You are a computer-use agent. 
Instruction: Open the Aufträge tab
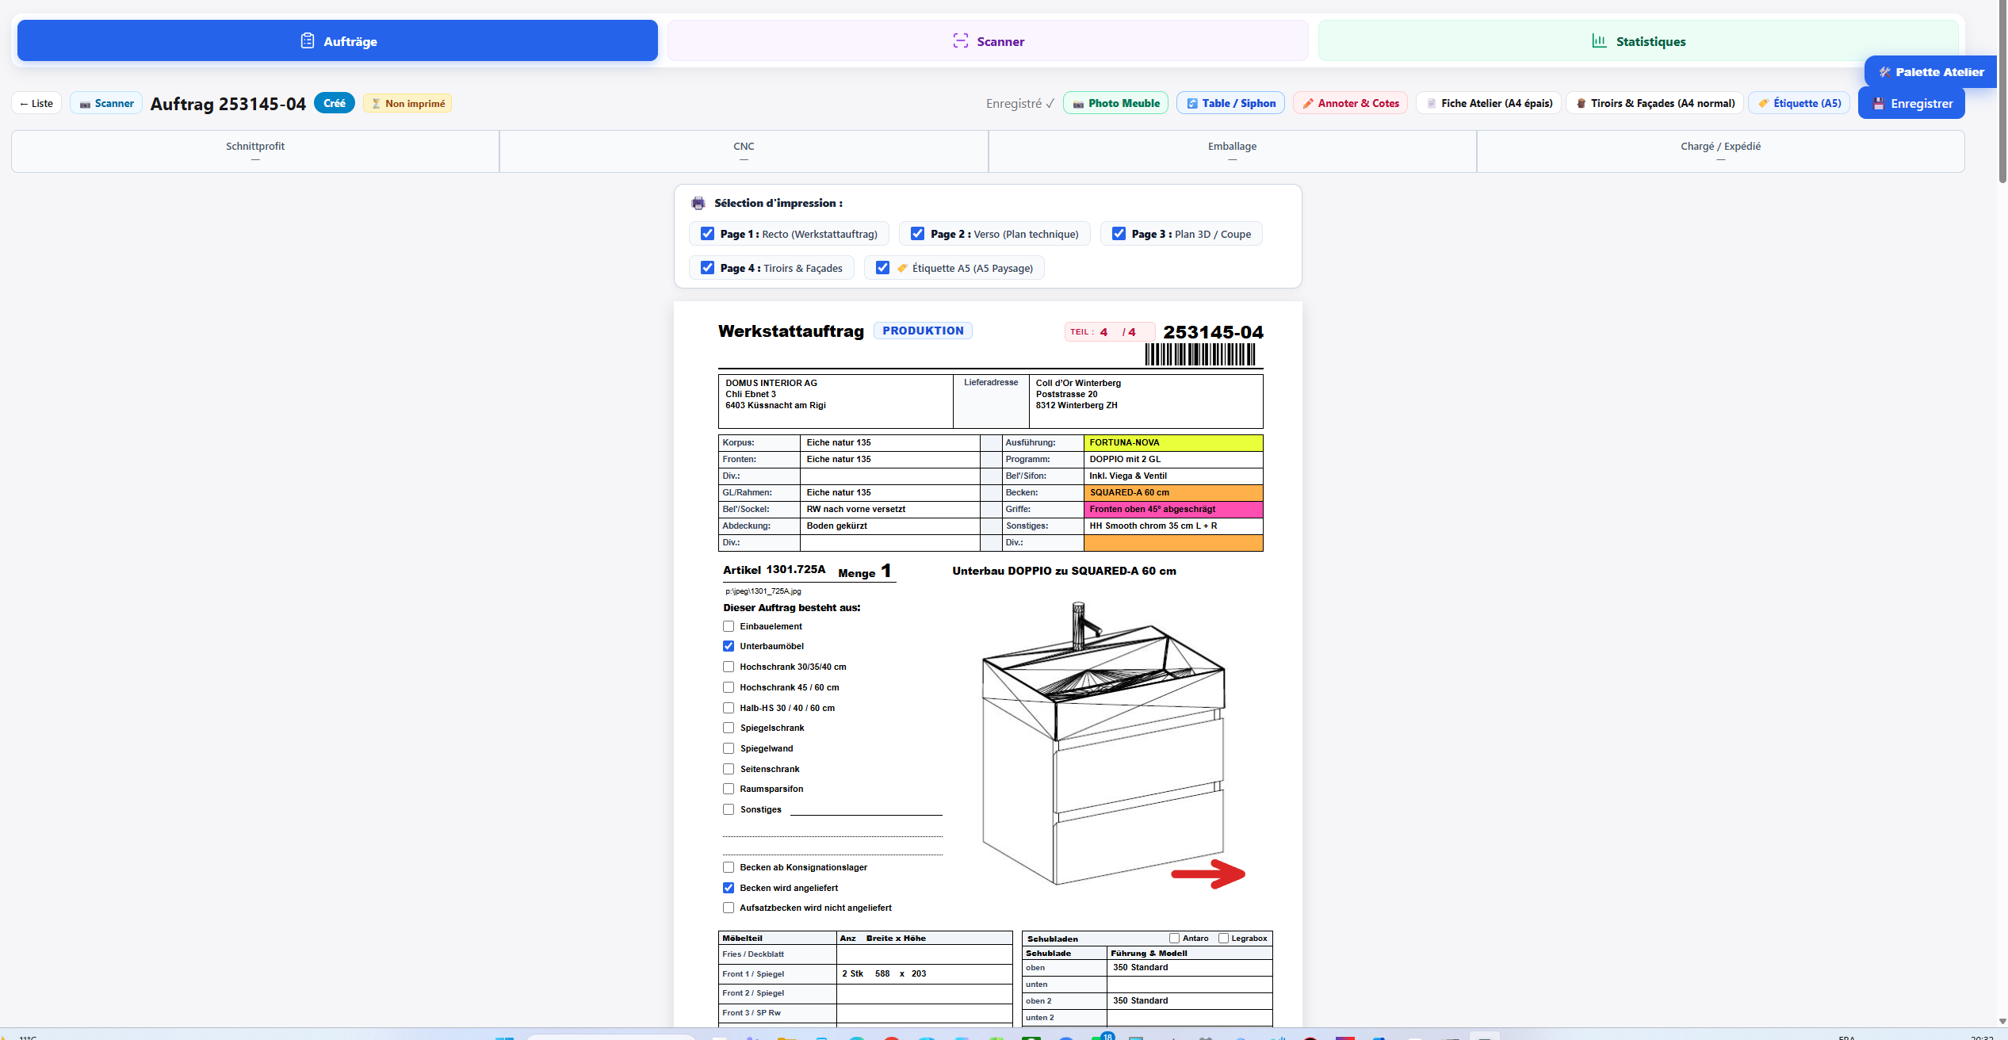point(338,40)
